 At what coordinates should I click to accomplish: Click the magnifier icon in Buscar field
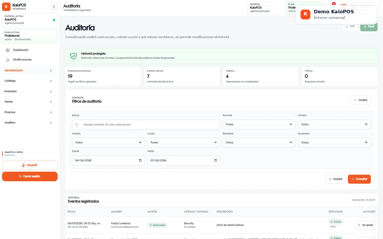77,125
